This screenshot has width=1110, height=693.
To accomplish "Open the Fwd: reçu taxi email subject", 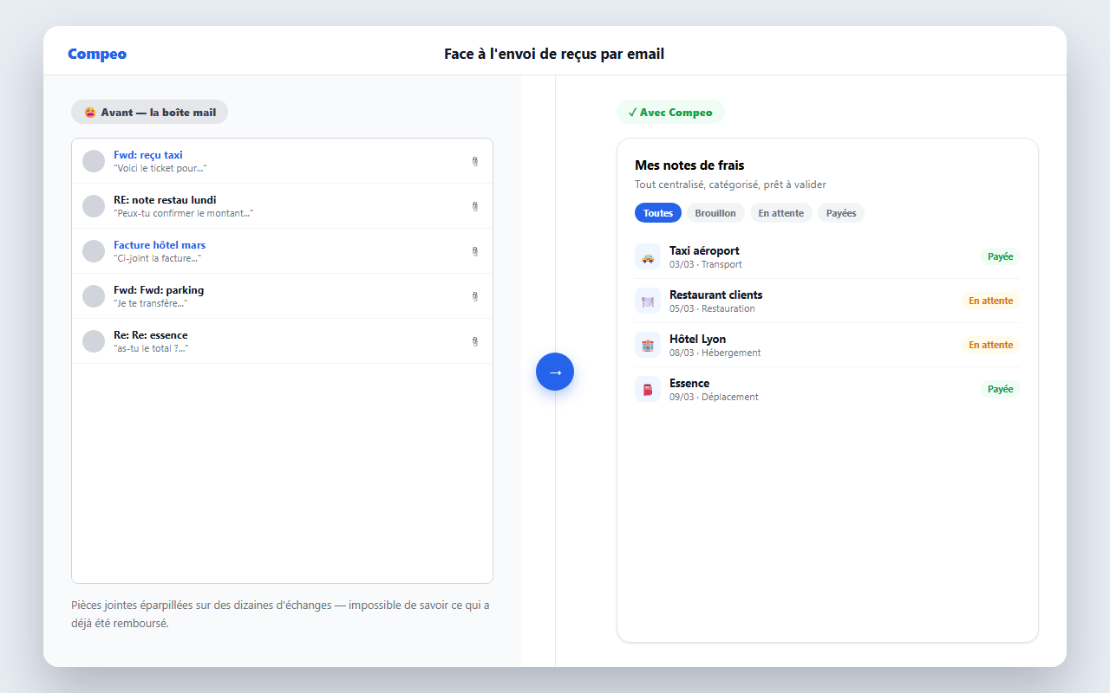I will [x=148, y=155].
